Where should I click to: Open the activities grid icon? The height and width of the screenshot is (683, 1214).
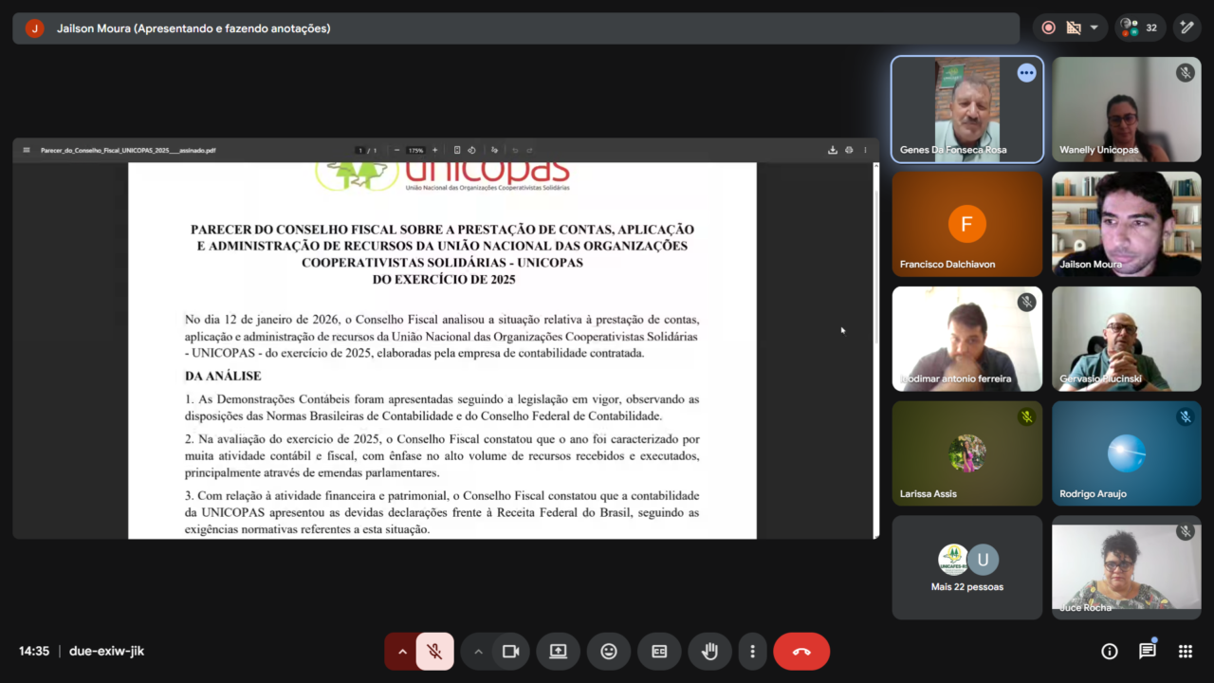1185,652
